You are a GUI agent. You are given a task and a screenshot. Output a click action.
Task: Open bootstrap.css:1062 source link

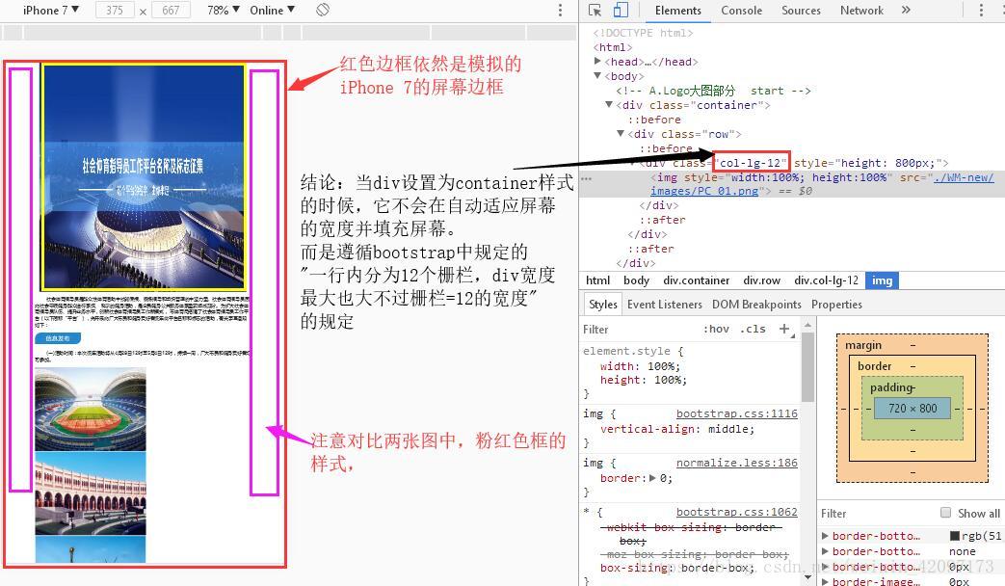(x=736, y=512)
